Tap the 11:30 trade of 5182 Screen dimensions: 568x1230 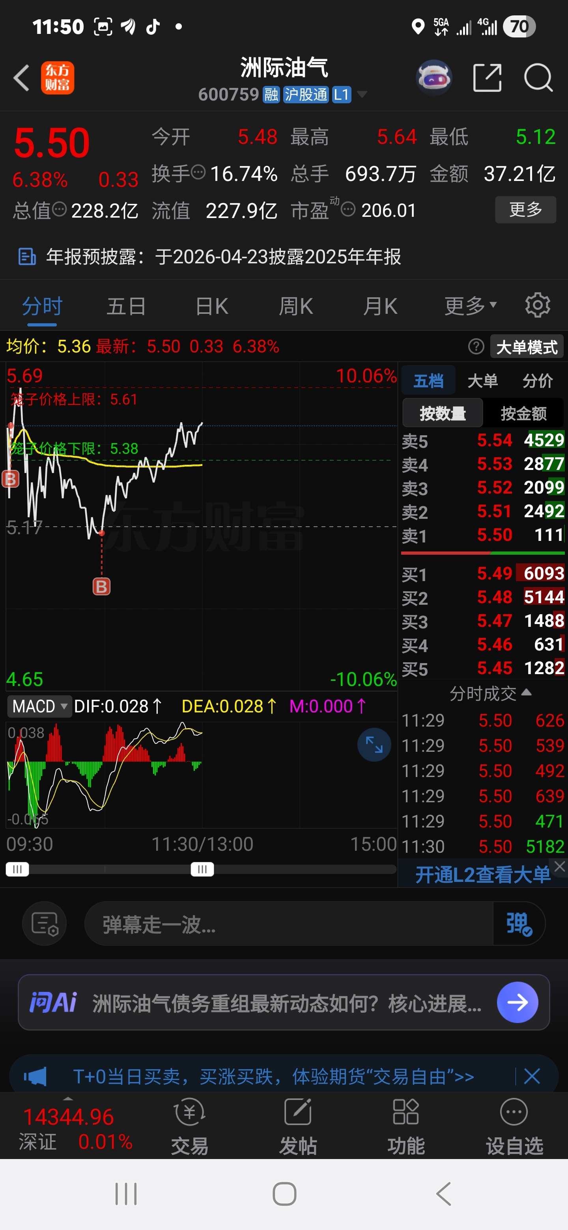(x=483, y=846)
